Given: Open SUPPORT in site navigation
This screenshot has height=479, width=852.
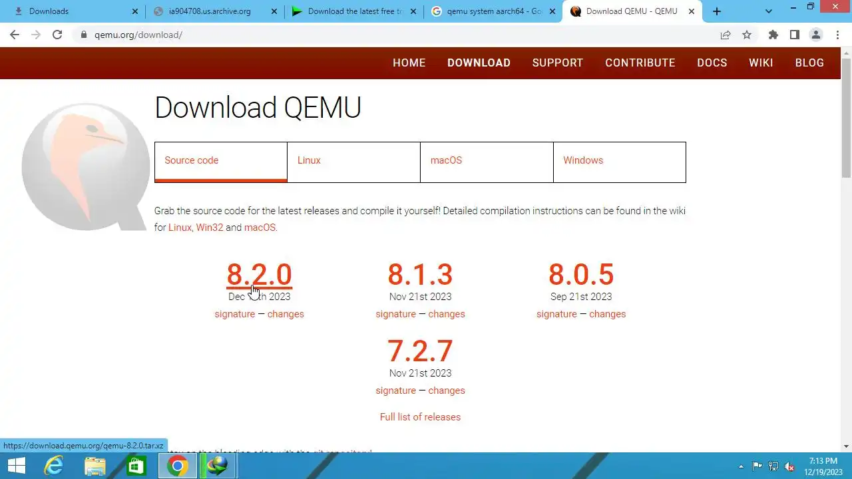Looking at the screenshot, I should coord(558,63).
